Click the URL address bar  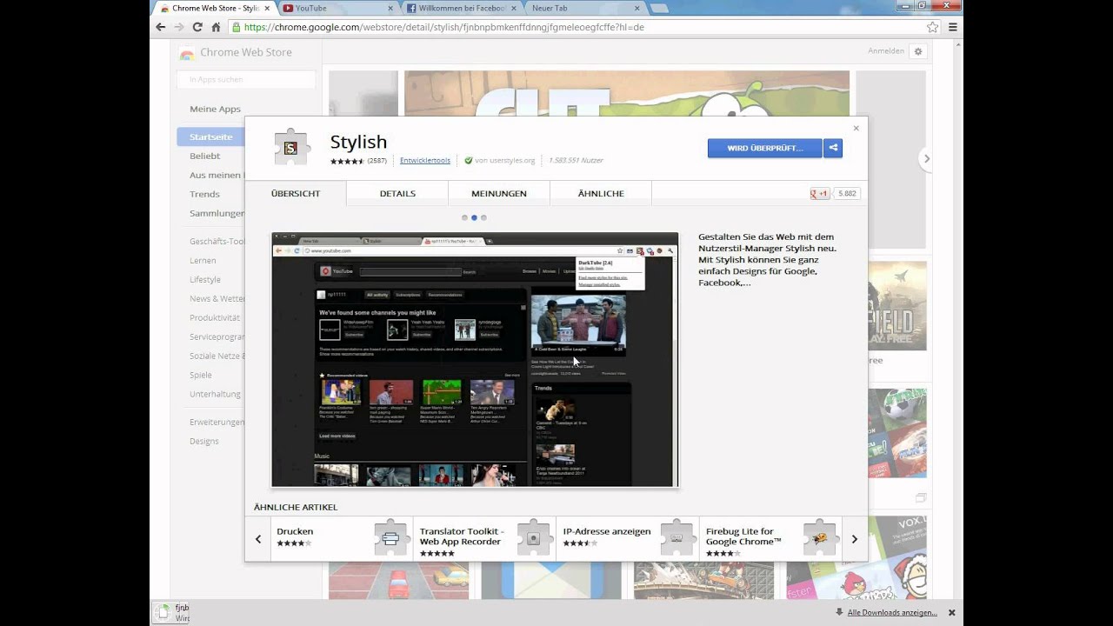[x=574, y=27]
